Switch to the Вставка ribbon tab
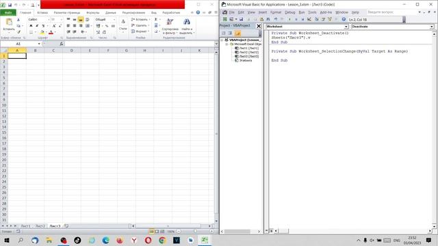 [x=42, y=12]
